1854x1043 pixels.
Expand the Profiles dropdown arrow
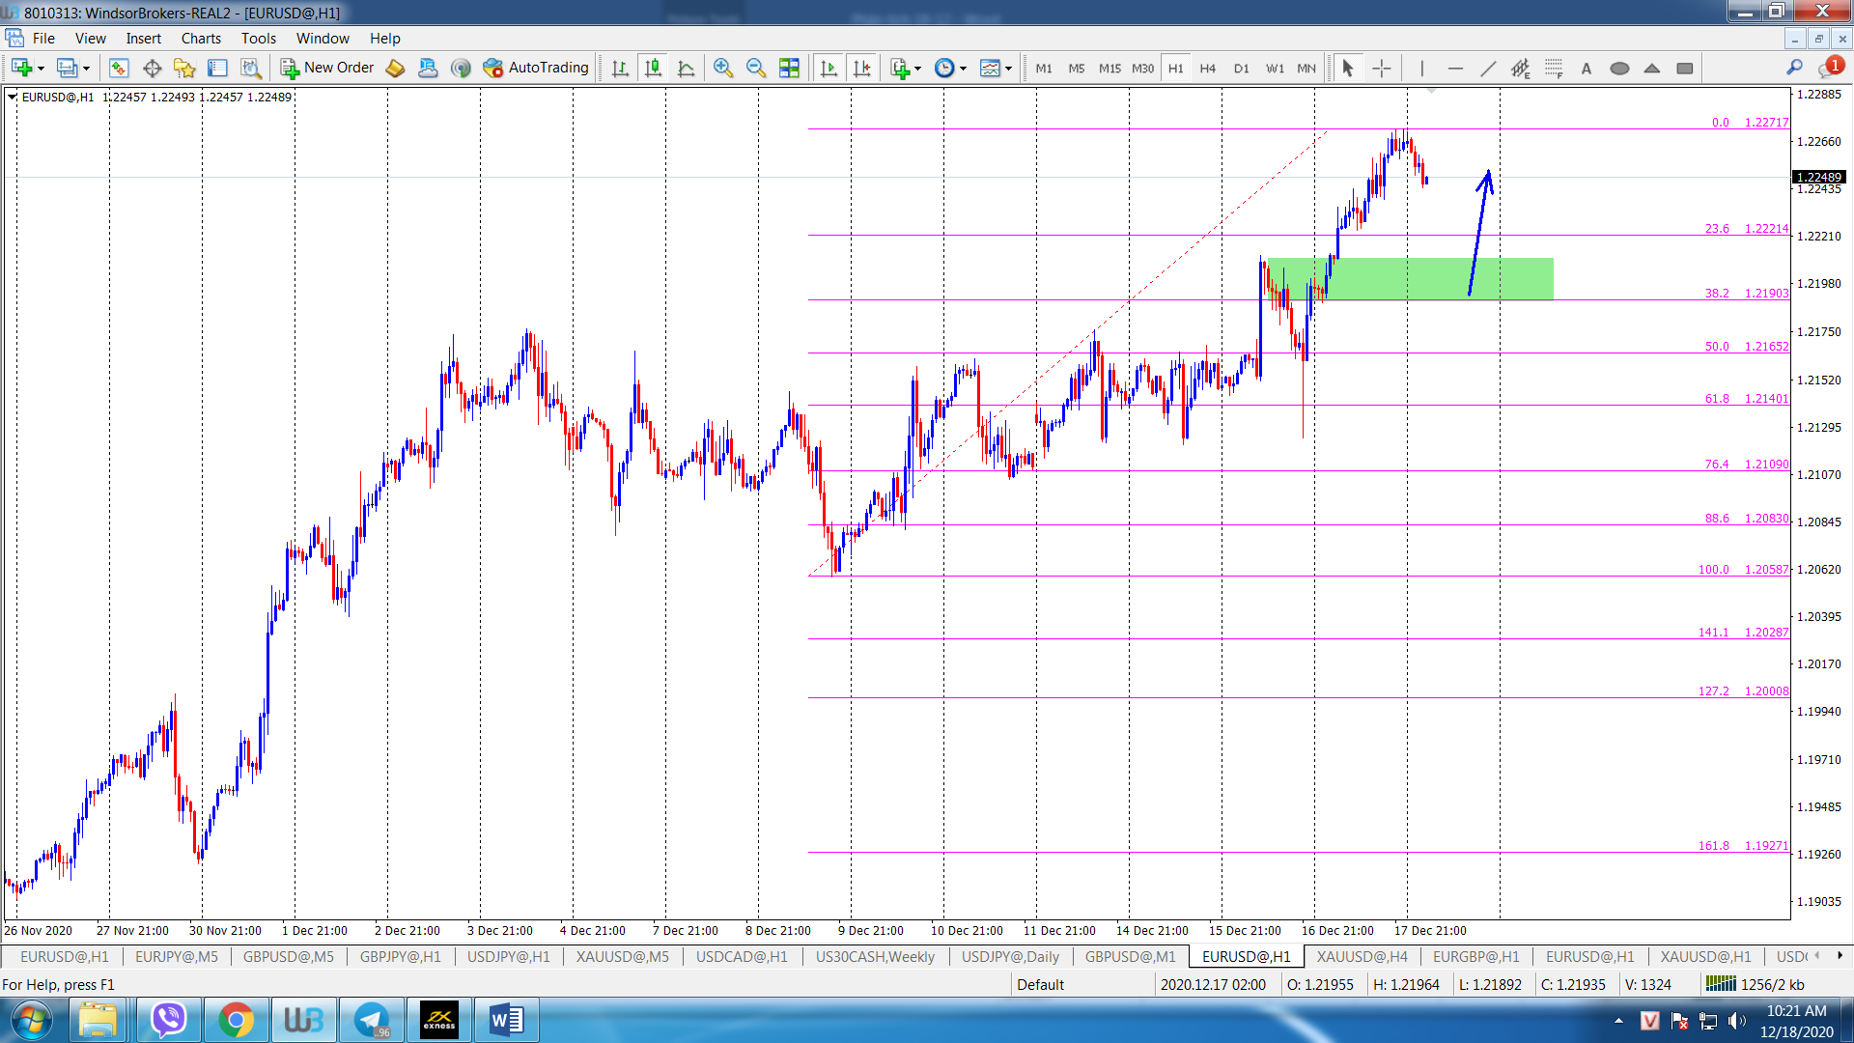pyautogui.click(x=86, y=69)
